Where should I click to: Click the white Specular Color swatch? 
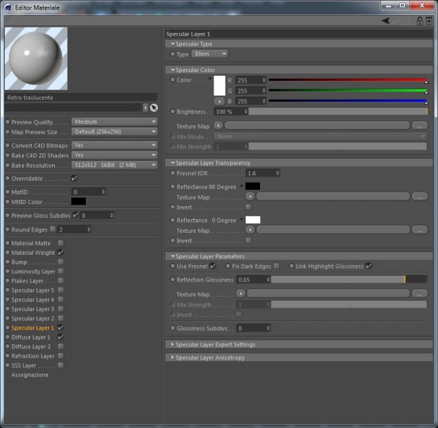pyautogui.click(x=219, y=86)
